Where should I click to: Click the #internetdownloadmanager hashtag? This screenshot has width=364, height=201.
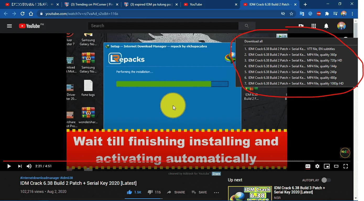coord(40,178)
